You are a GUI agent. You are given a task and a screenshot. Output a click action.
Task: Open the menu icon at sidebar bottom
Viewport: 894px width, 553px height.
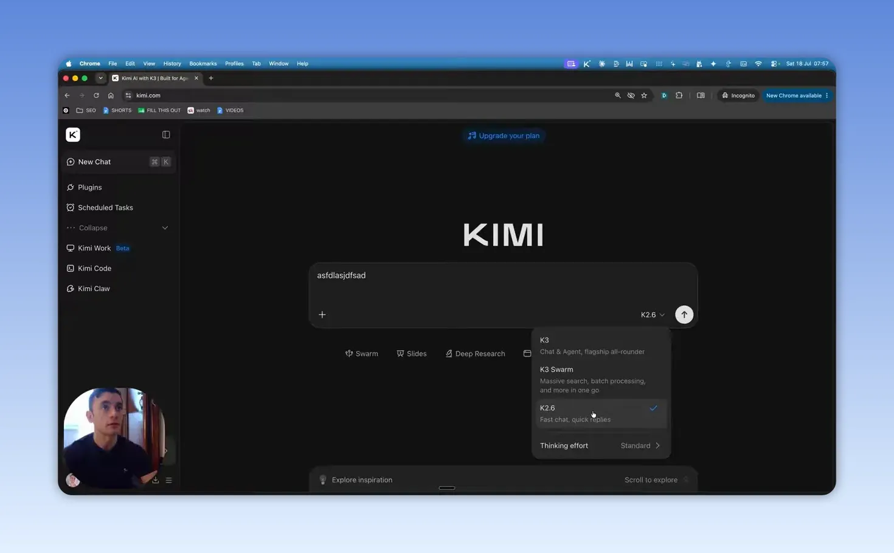click(x=169, y=480)
